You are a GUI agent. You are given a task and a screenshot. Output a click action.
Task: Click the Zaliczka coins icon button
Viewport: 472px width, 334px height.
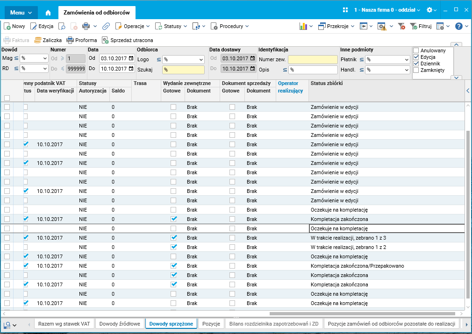(x=38, y=40)
